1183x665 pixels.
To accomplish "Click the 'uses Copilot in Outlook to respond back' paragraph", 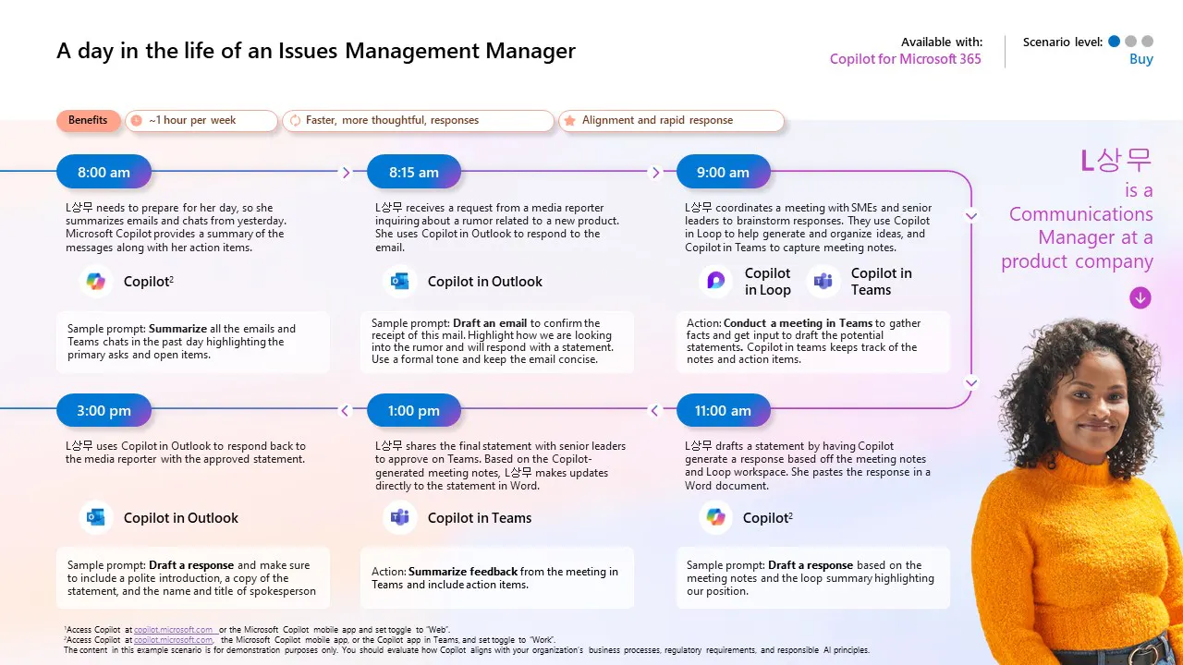I will point(186,453).
